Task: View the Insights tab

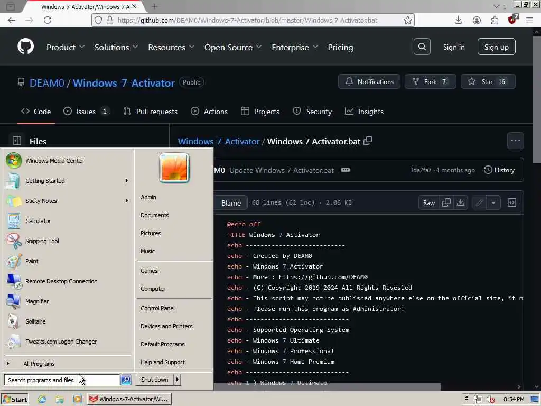Action: tap(364, 112)
